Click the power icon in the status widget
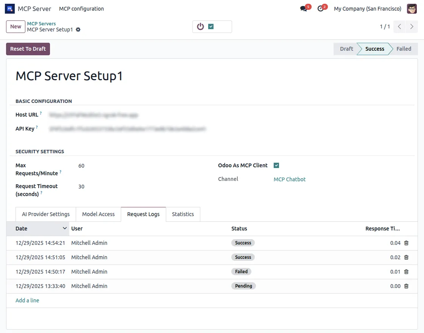 [200, 26]
